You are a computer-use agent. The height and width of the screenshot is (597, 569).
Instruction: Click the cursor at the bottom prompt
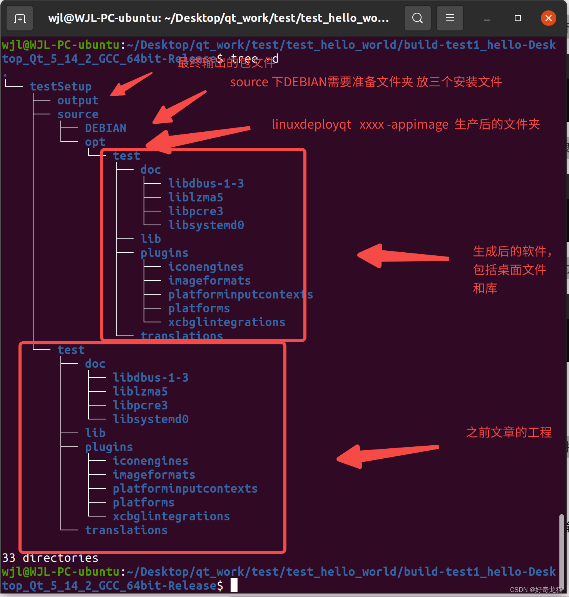pos(234,585)
